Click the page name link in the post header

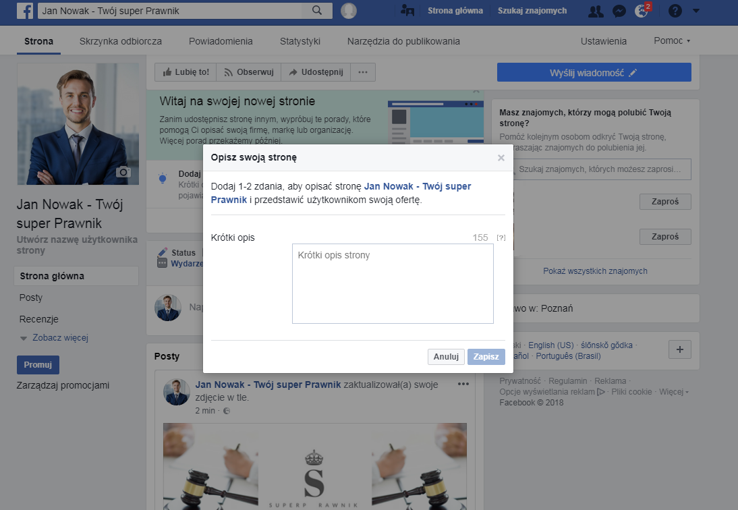tap(268, 385)
